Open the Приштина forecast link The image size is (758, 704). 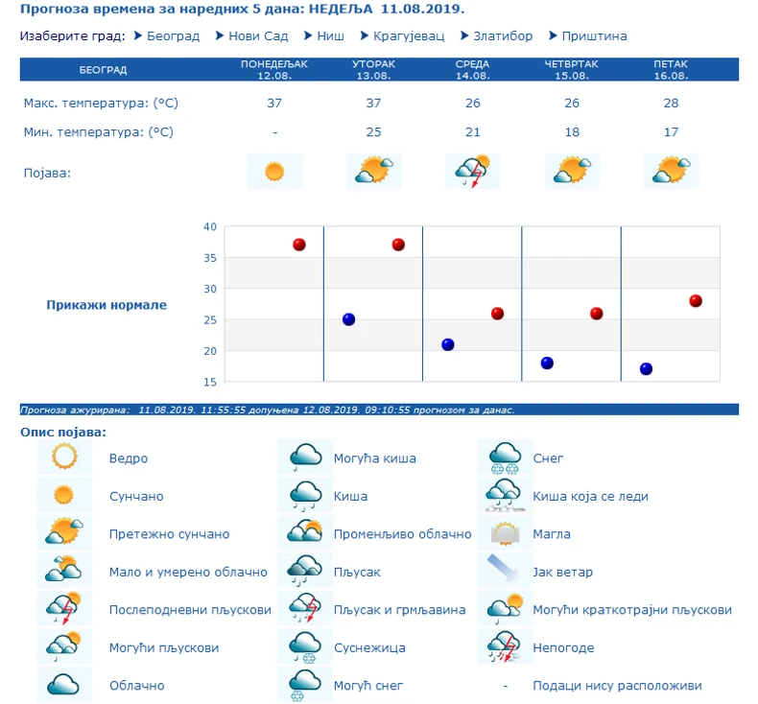594,36
